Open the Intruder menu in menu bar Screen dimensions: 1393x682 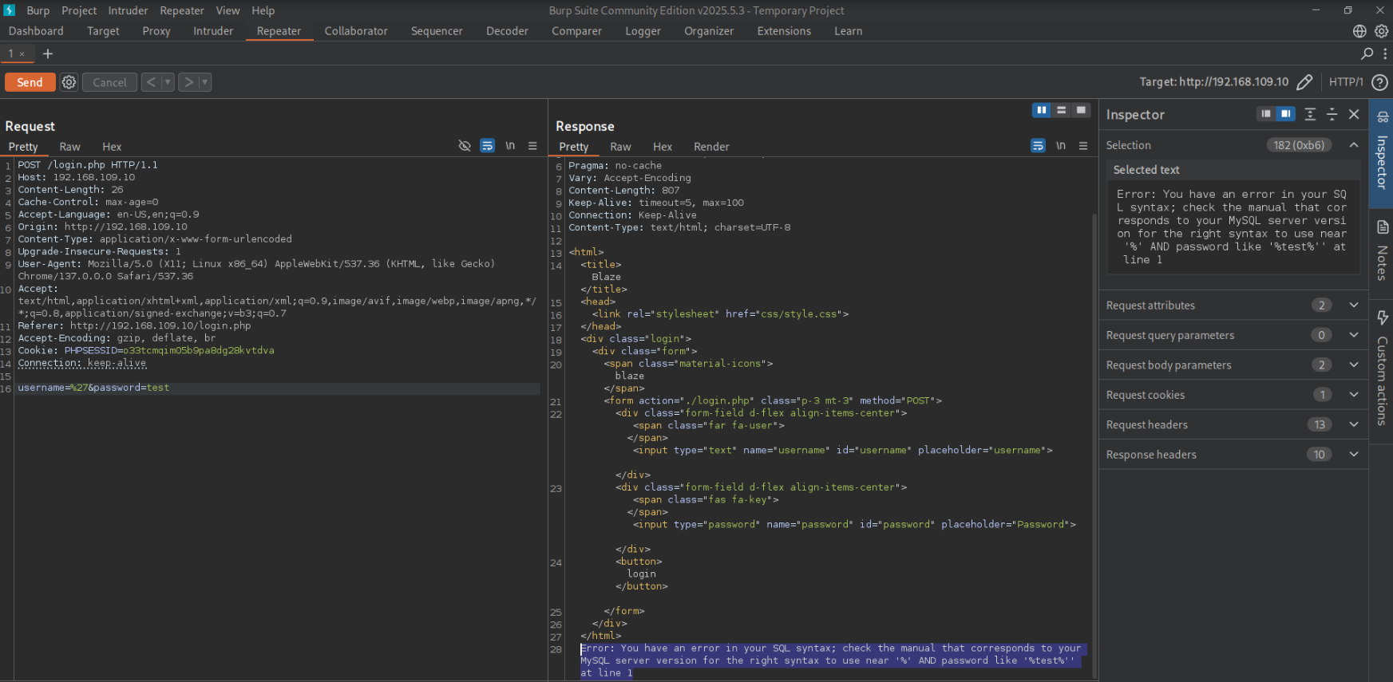point(128,10)
